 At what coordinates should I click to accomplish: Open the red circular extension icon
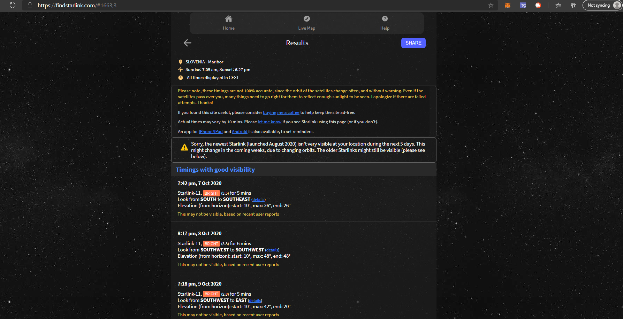538,5
